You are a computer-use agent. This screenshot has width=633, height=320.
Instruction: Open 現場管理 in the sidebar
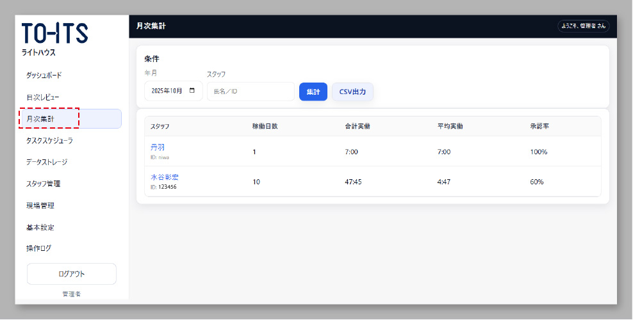tap(40, 206)
